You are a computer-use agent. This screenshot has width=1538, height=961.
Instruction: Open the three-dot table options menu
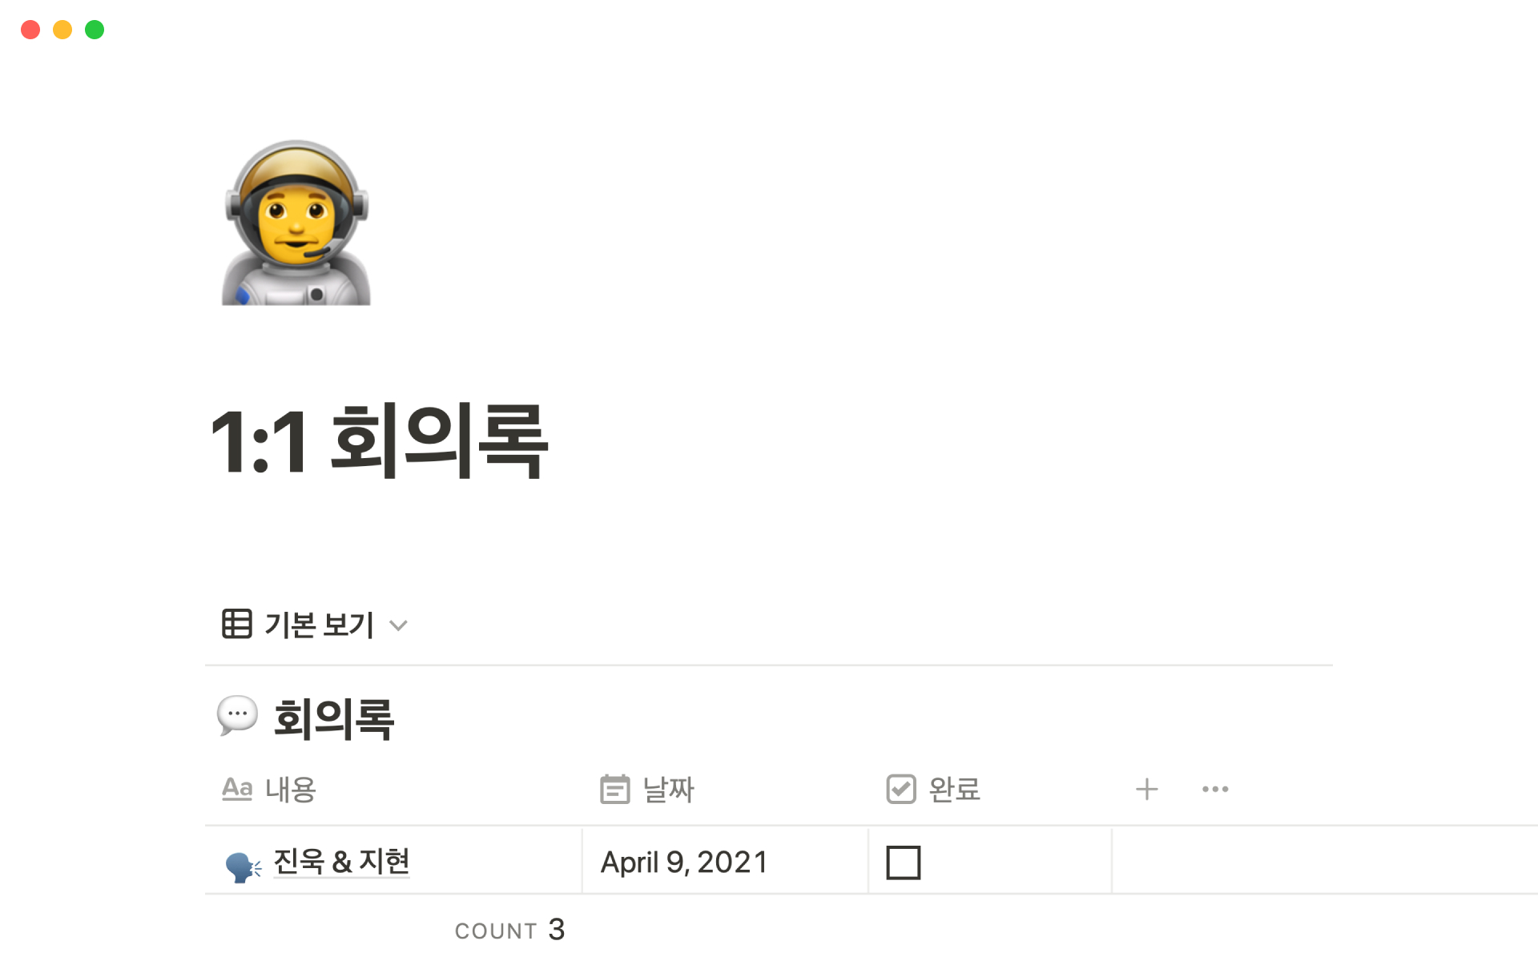tap(1215, 789)
